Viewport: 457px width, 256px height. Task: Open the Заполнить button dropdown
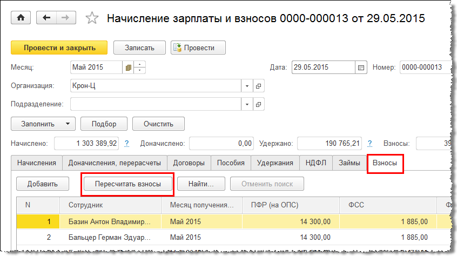tap(67, 124)
